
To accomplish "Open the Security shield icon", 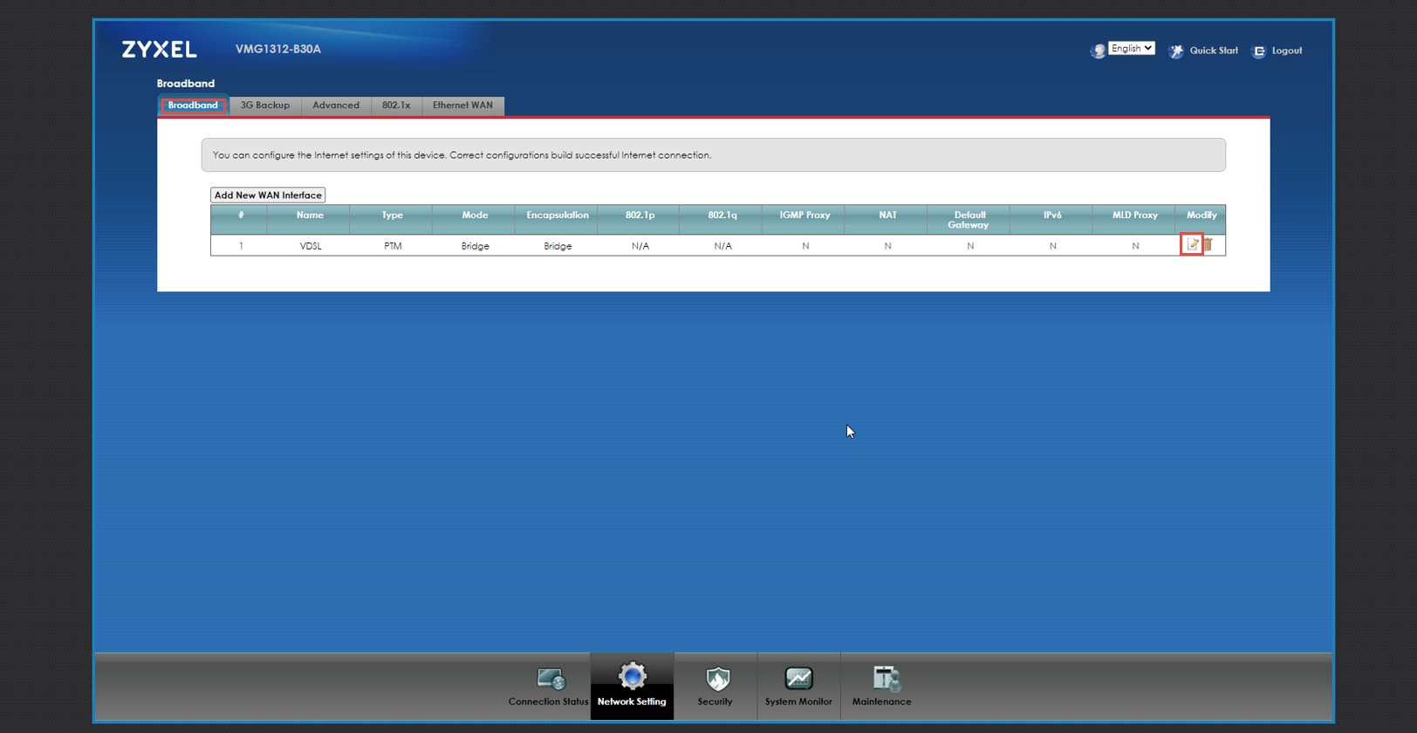I will click(717, 679).
